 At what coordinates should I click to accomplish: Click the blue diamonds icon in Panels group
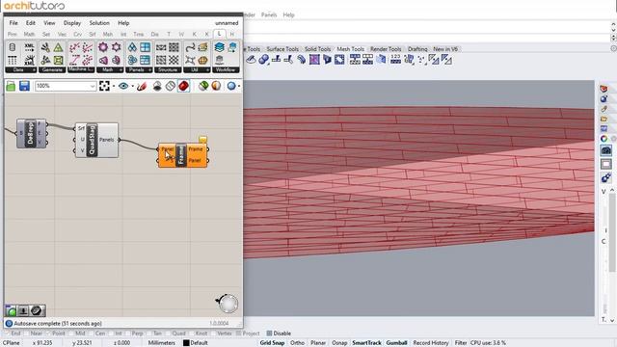click(x=132, y=47)
